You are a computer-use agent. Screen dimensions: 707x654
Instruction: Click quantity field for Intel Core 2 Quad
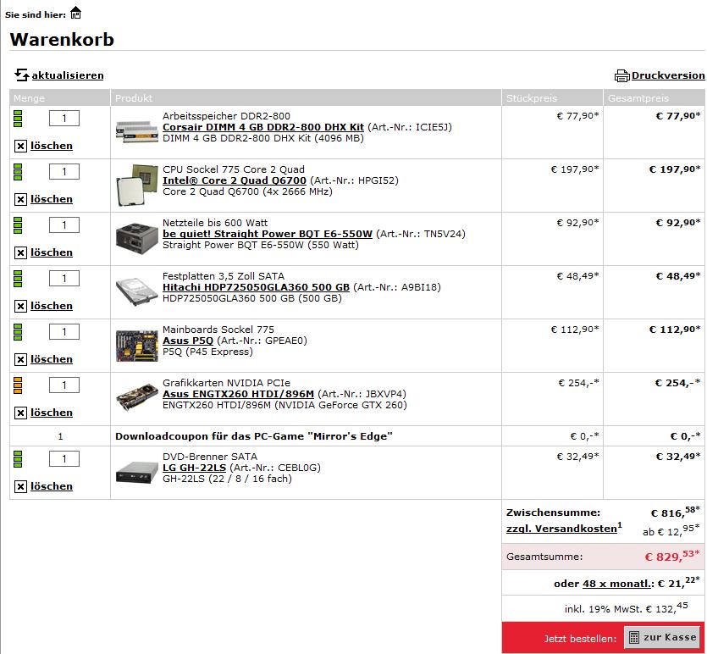[x=64, y=171]
